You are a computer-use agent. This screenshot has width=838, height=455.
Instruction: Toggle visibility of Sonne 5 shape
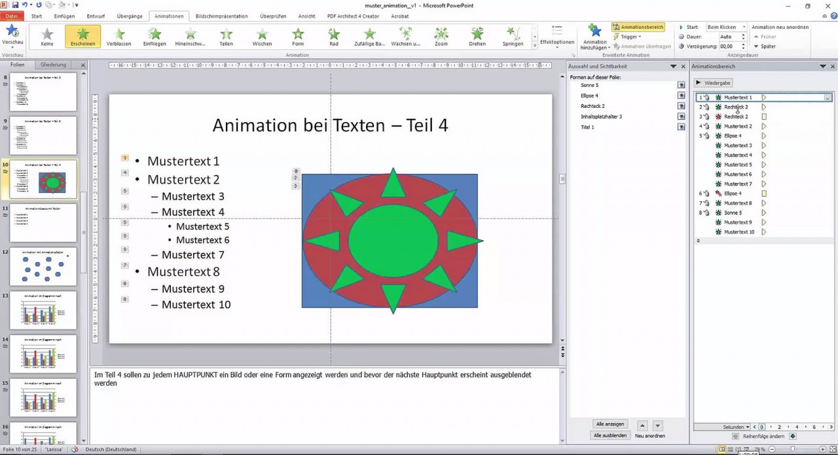681,84
